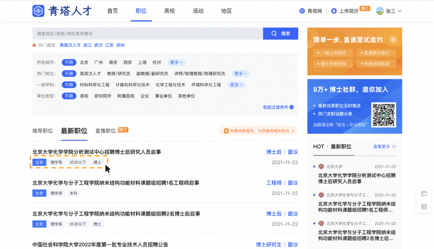Filter discipline by 环境科学与工程

(x=206, y=85)
